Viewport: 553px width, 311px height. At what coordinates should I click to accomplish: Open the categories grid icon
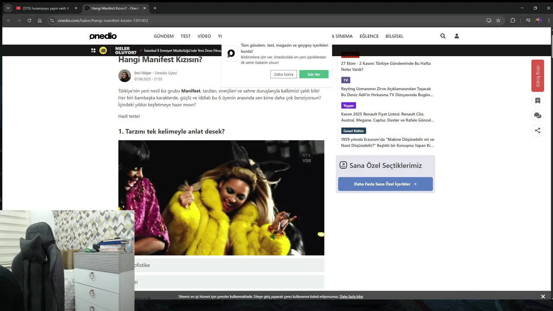point(93,51)
